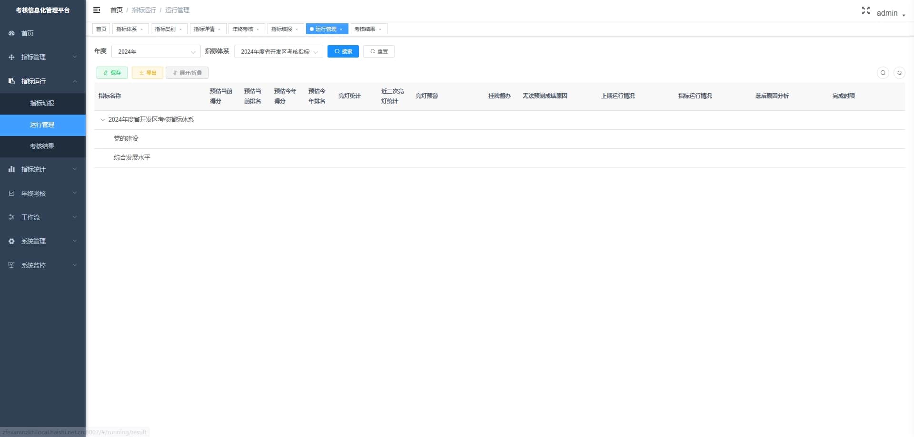Click the 指标名称 column header

click(110, 96)
